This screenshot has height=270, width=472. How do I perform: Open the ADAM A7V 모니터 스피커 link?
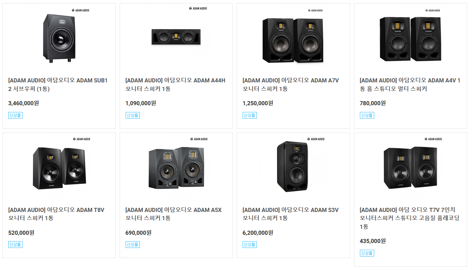291,85
